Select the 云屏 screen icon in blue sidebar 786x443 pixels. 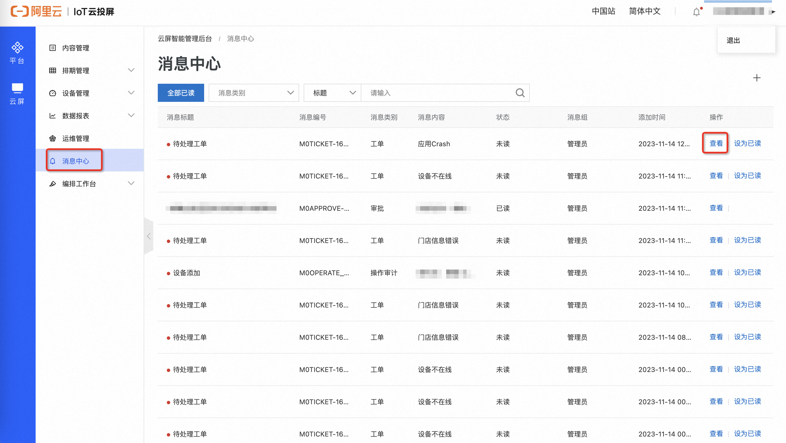(x=17, y=93)
